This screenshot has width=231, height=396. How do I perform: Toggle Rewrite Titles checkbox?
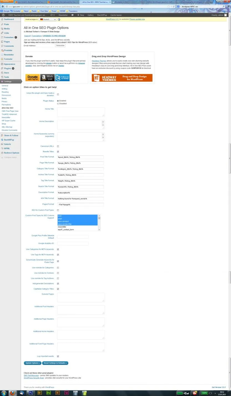point(58,152)
